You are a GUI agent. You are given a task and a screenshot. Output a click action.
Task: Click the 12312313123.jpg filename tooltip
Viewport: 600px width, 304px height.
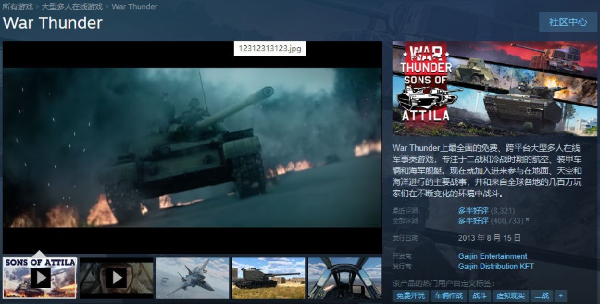point(270,49)
